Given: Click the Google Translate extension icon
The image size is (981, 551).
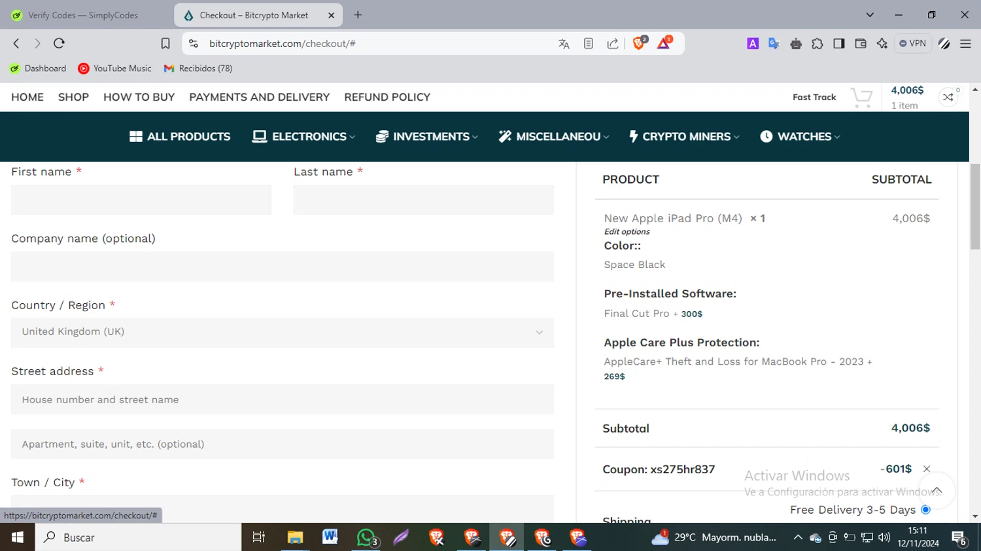Looking at the screenshot, I should (774, 43).
